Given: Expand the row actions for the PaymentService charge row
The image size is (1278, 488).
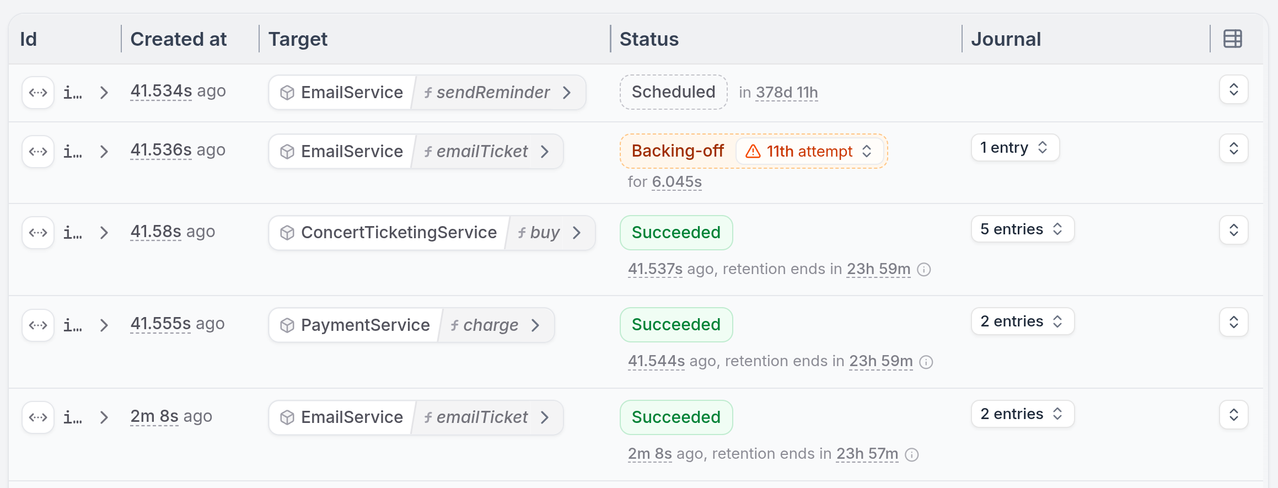Looking at the screenshot, I should point(1233,322).
